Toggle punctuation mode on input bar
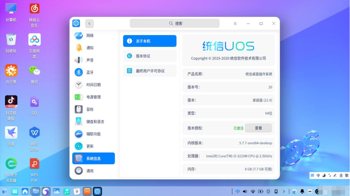This screenshot has height=196, width=350. point(329,175)
